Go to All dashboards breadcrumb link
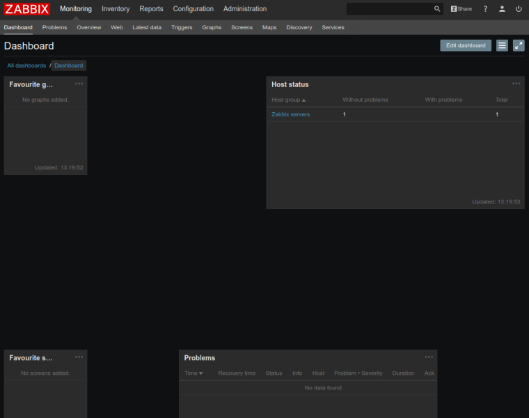Image resolution: width=529 pixels, height=418 pixels. tap(26, 65)
